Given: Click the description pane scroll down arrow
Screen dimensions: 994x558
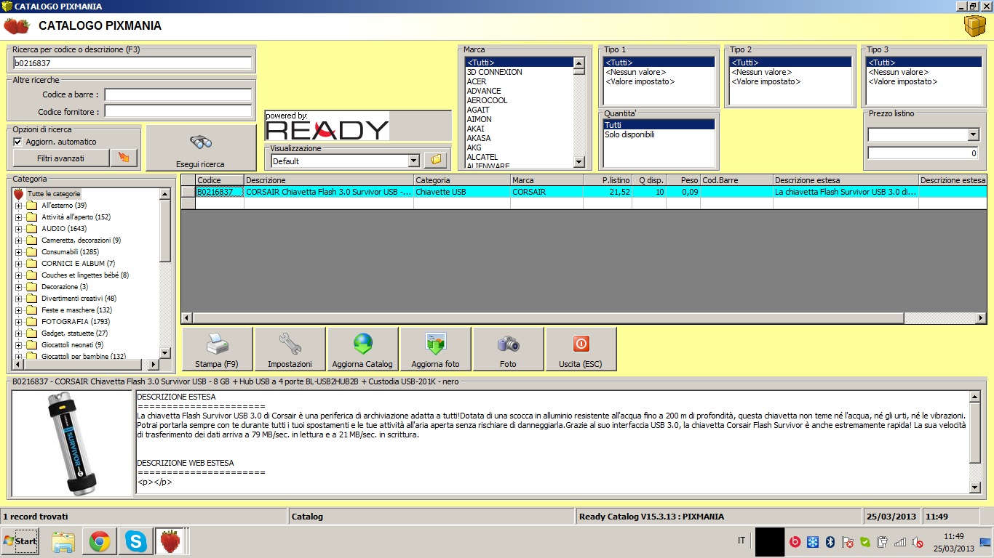Looking at the screenshot, I should (976, 487).
